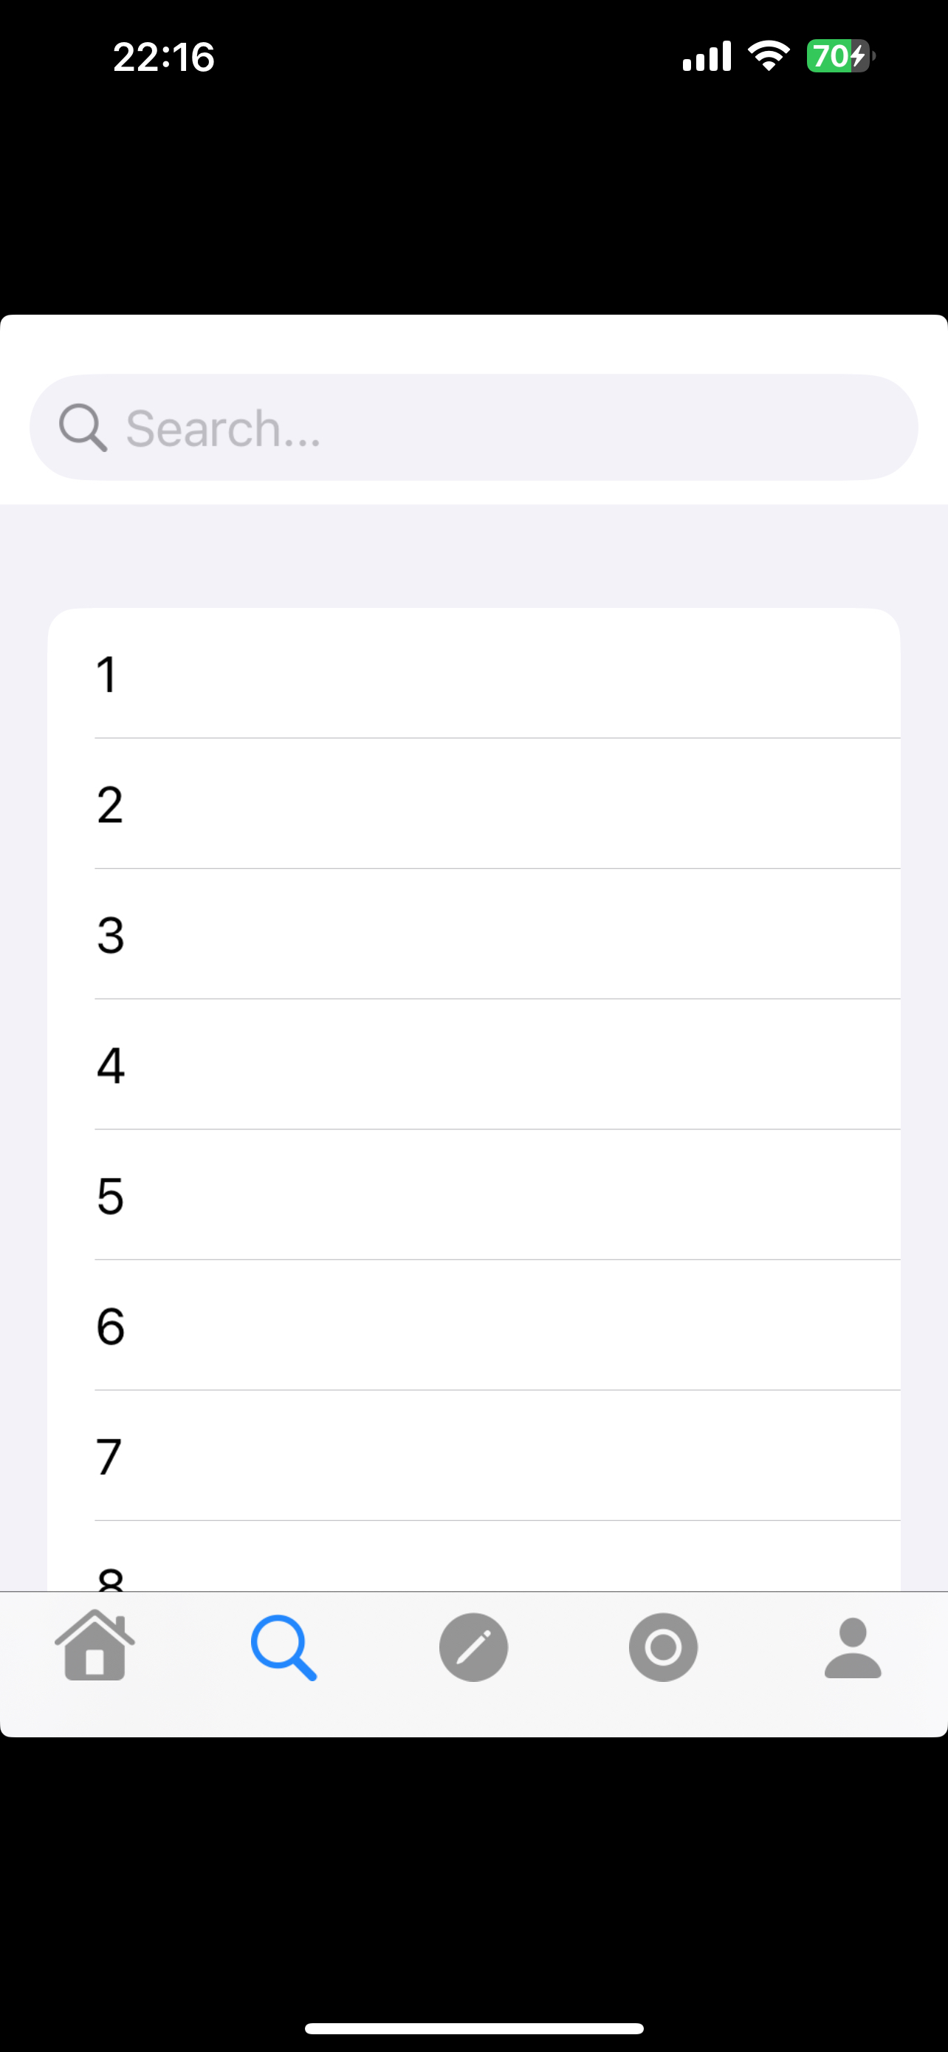Image resolution: width=948 pixels, height=2052 pixels.
Task: Tap list row labeled 3
Action: pos(473,934)
